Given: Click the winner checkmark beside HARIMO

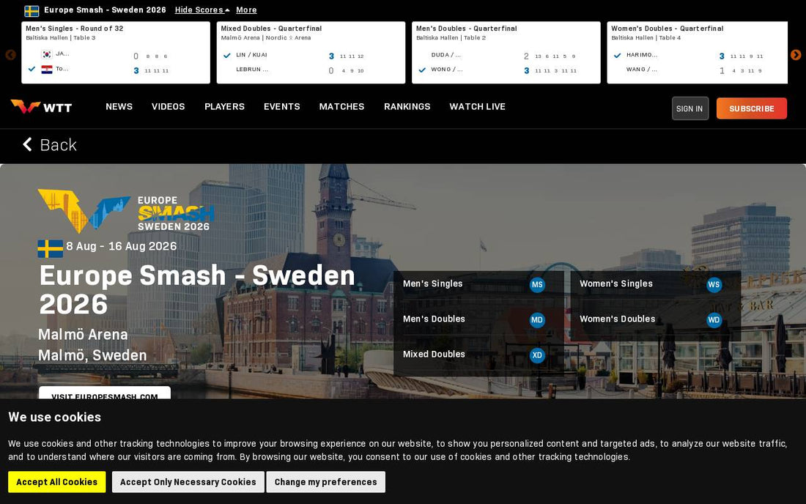Looking at the screenshot, I should tap(618, 56).
